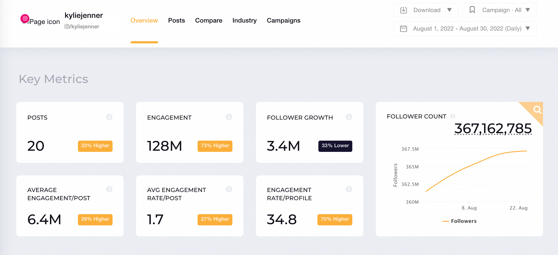Toggle the Followers legend item in the chart
Image resolution: width=558 pixels, height=255 pixels.
[460, 221]
